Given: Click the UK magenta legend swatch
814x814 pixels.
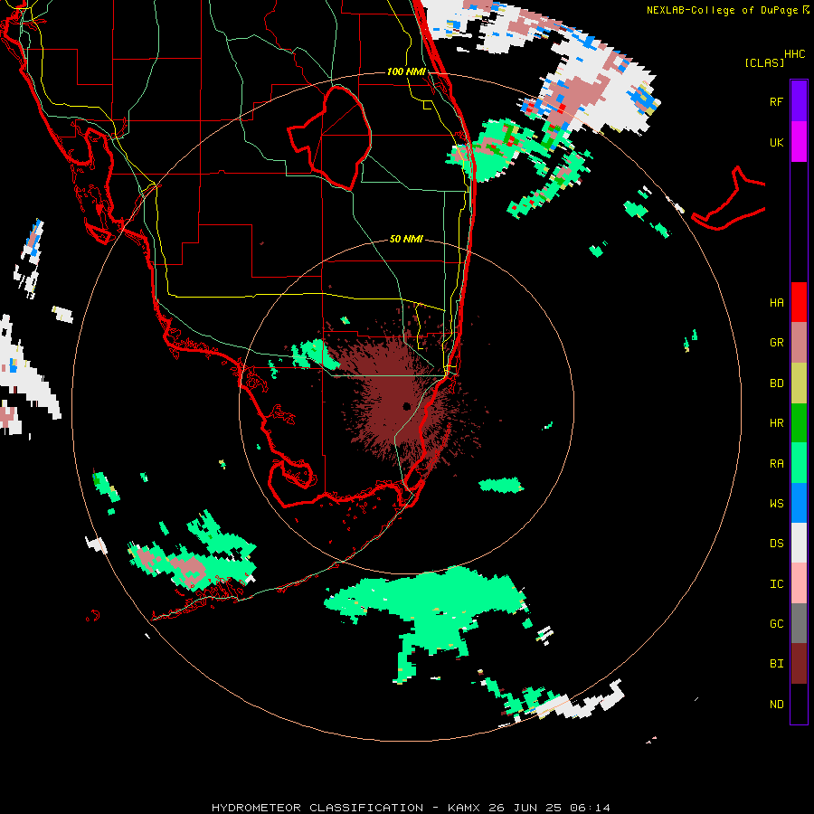Looking at the screenshot, I should click(x=799, y=142).
